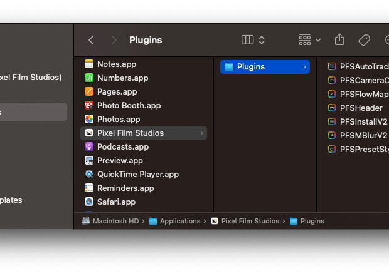Viewport: 389px width, 276px height.
Task: Select Photo Booth.app icon
Action: [89, 105]
